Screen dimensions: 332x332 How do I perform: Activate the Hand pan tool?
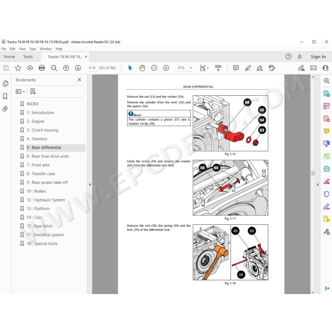[142, 68]
